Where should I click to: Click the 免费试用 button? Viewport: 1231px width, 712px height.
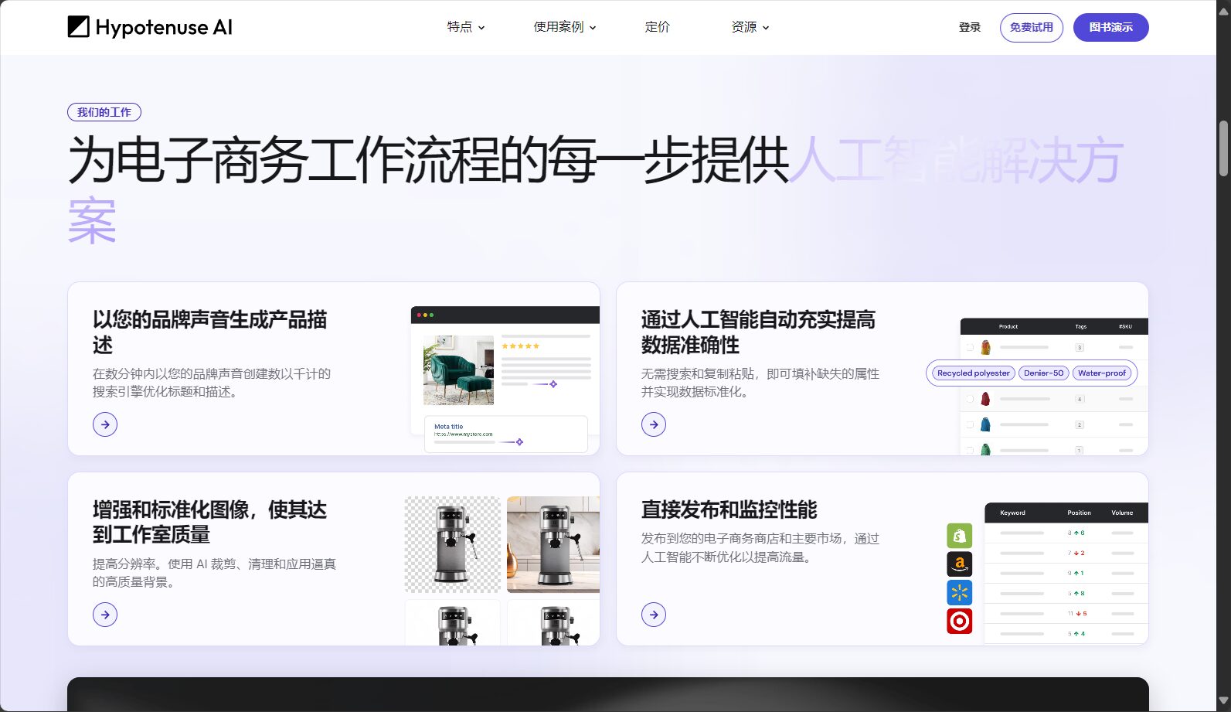[x=1032, y=27]
